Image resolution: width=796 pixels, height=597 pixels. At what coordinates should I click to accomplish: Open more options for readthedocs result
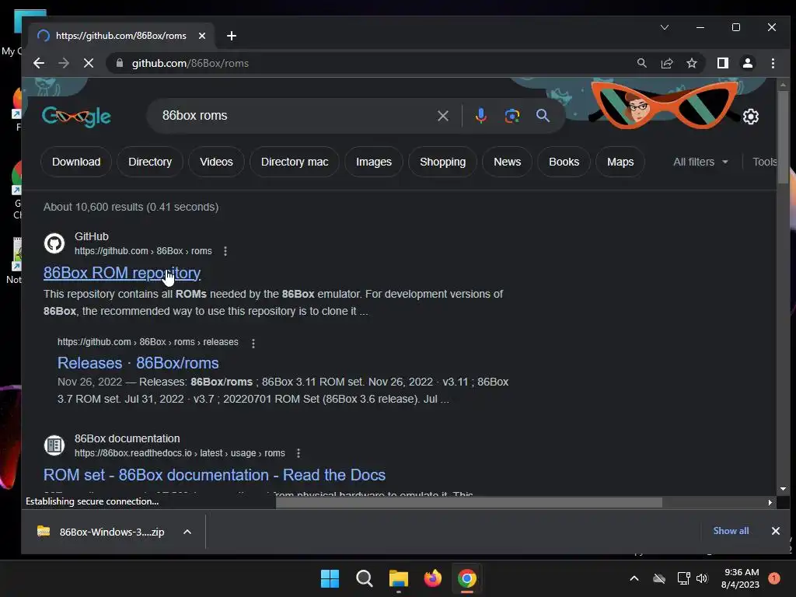tap(298, 453)
